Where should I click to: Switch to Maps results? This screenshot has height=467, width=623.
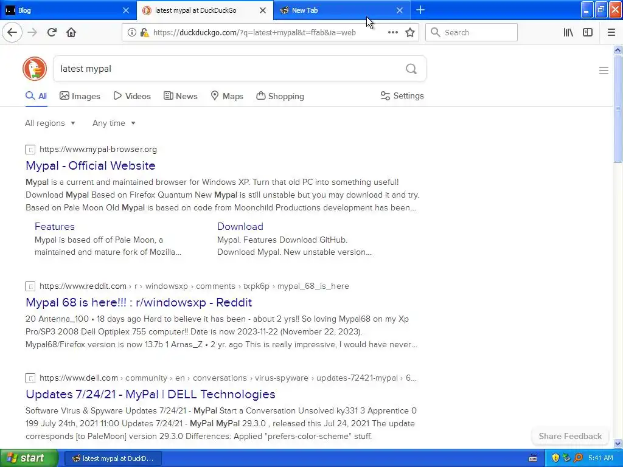click(x=227, y=96)
